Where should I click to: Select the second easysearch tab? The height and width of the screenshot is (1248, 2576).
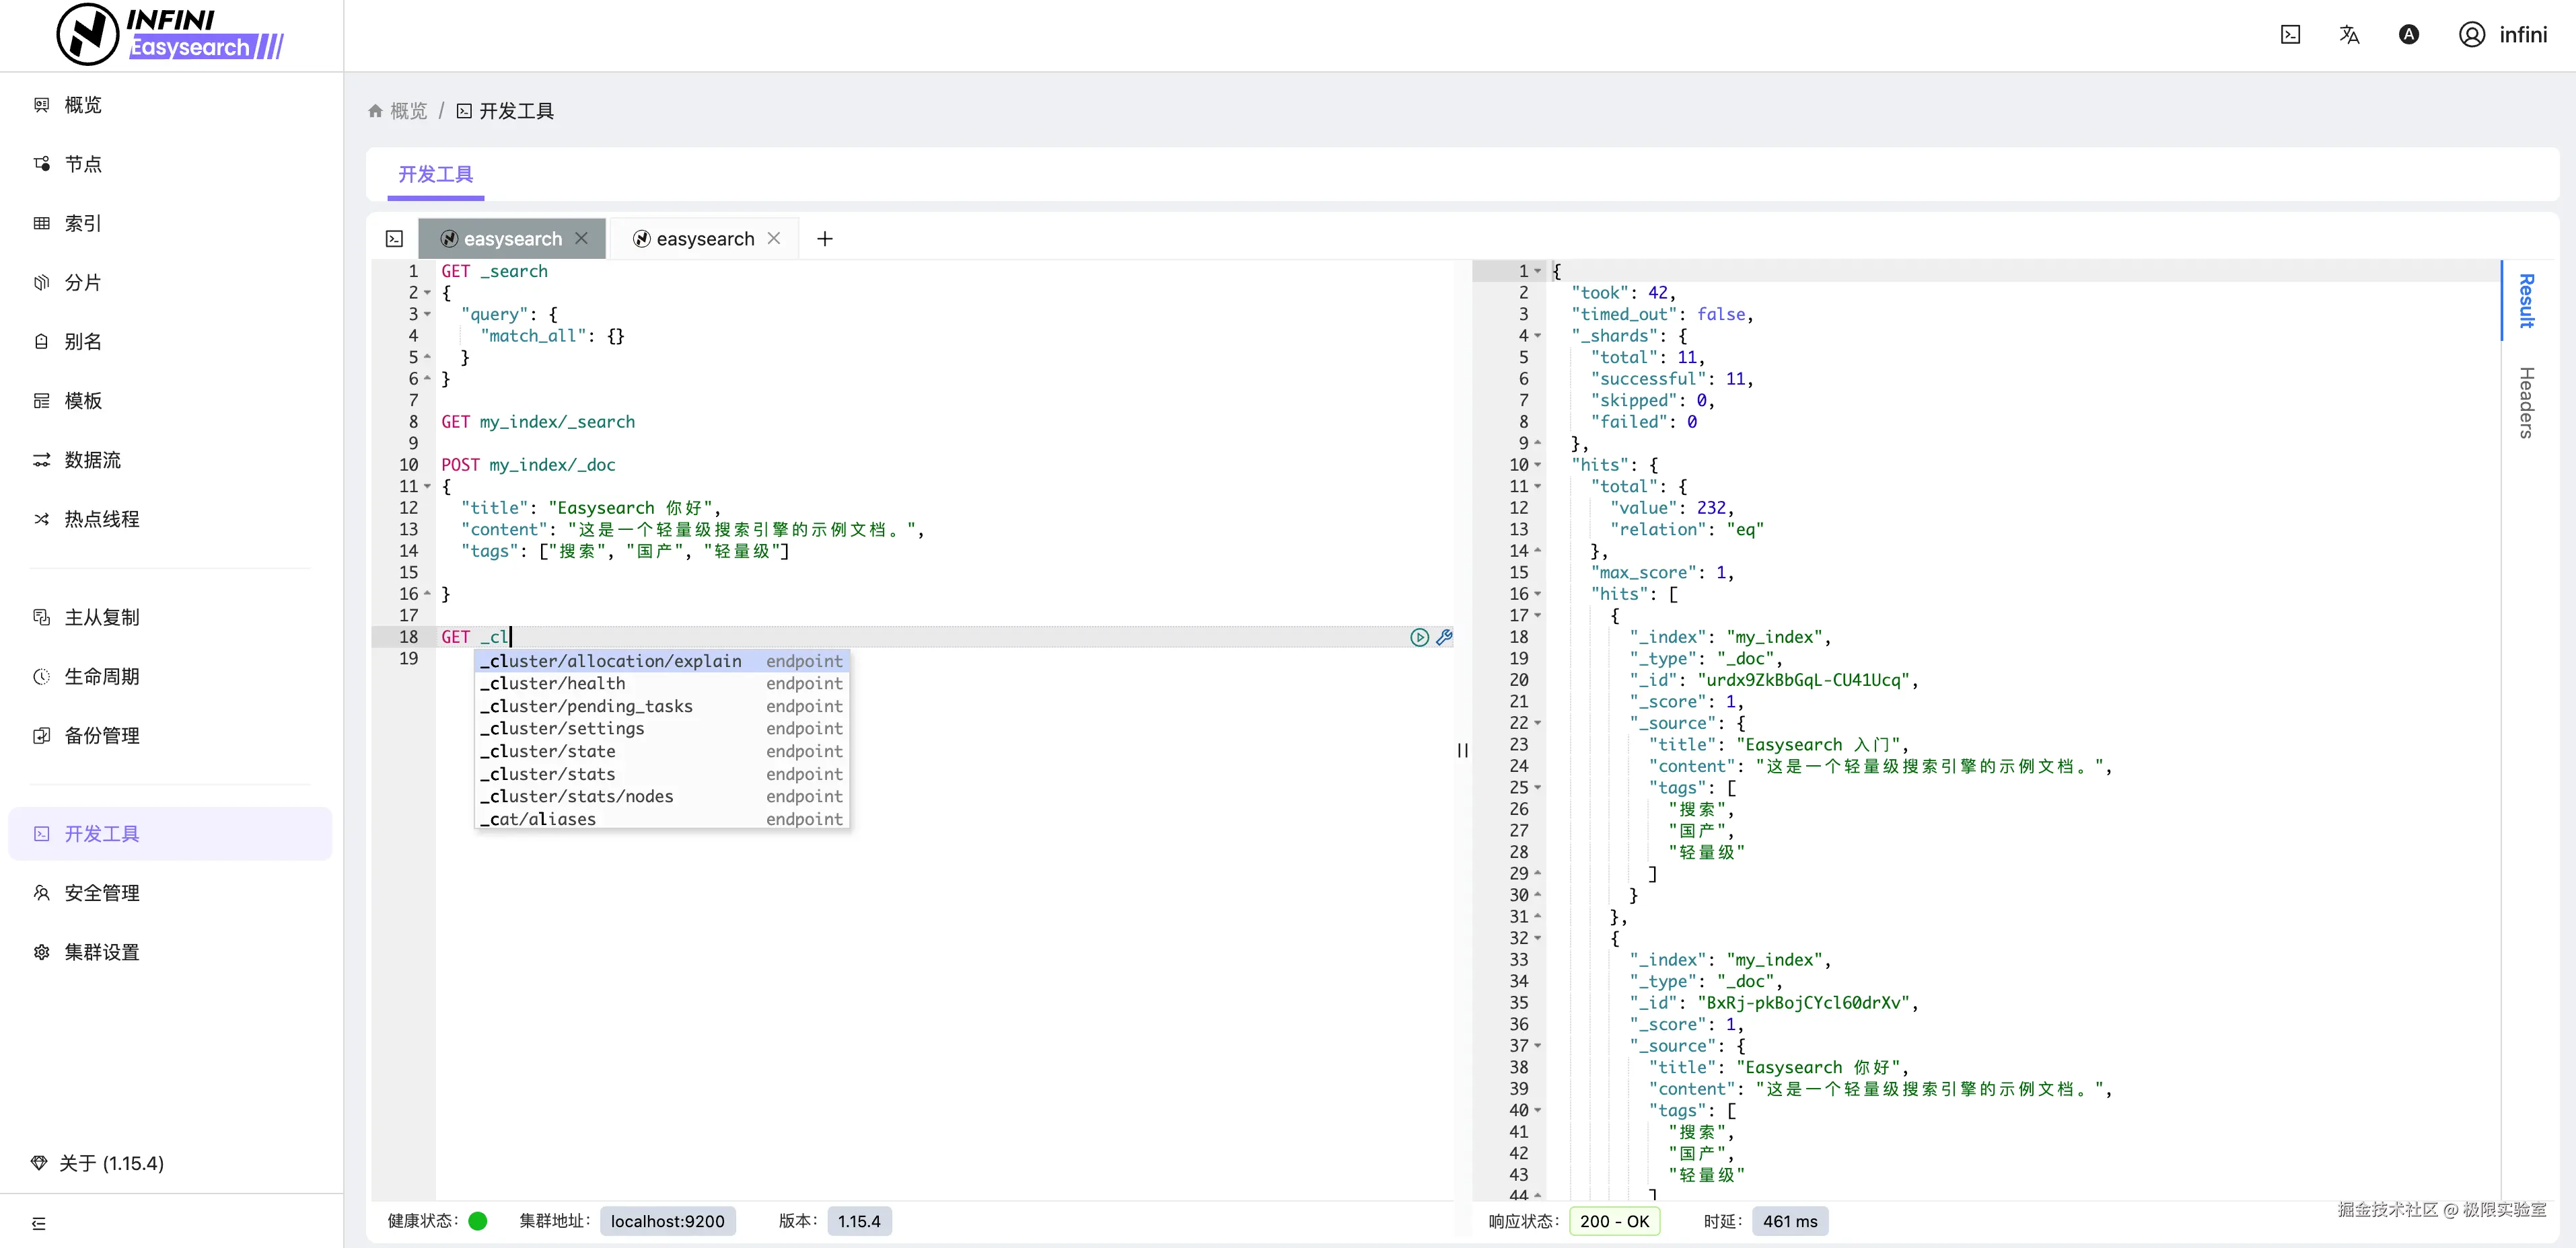pos(705,239)
